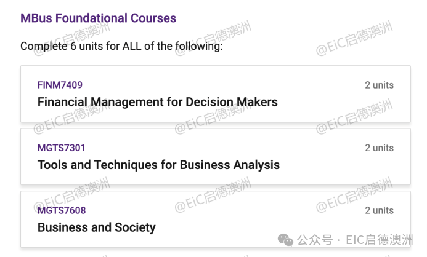Click the MBus Foundational Courses heading
The image size is (427, 257).
pyautogui.click(x=98, y=18)
